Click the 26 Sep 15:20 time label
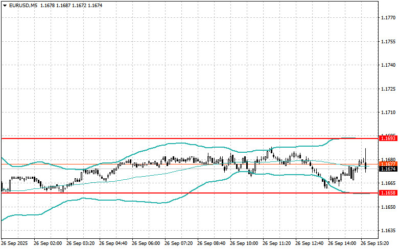Image resolution: width=399 pixels, height=249 pixels. click(375, 243)
